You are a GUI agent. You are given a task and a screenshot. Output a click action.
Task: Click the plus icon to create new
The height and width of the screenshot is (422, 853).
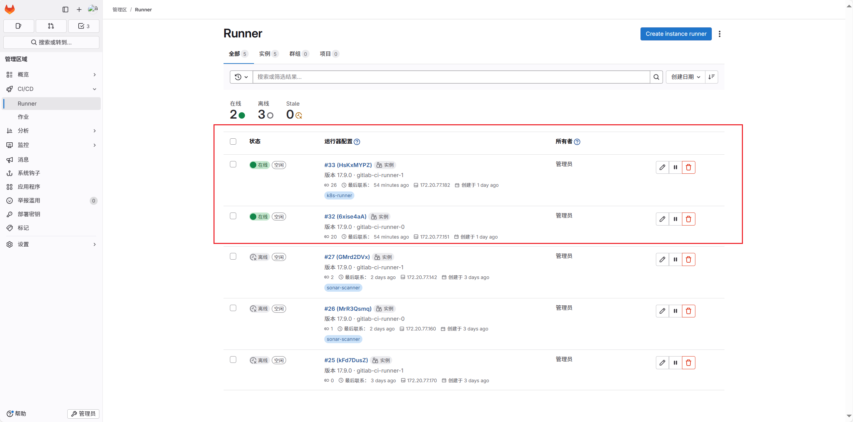click(x=79, y=9)
